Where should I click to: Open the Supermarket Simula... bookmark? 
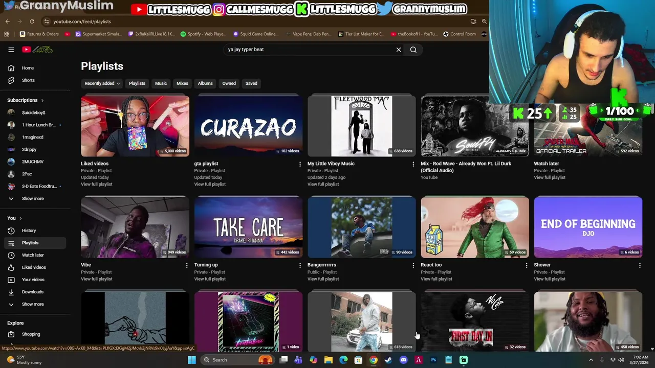[99, 34]
